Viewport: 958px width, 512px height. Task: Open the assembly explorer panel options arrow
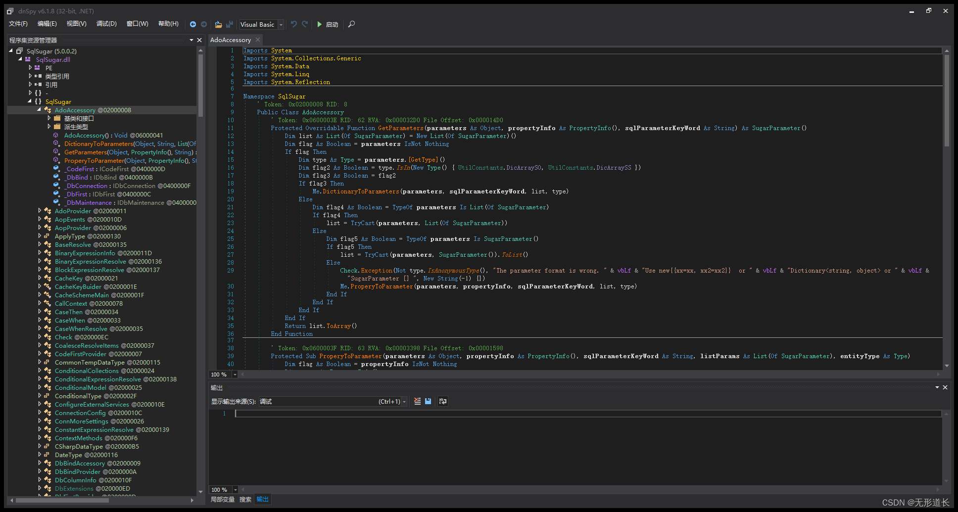click(192, 40)
